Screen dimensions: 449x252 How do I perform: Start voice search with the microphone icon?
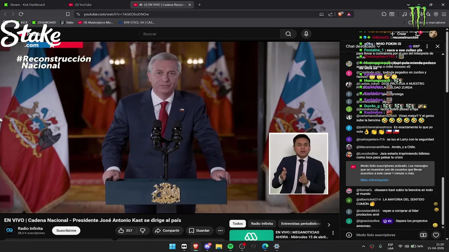point(306,34)
